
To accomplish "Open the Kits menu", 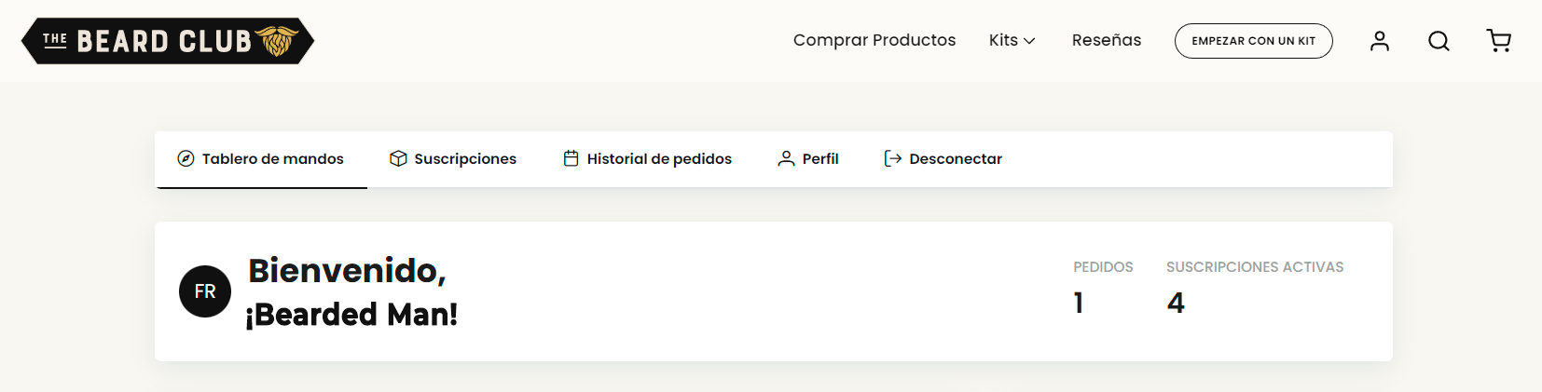I will (1012, 40).
